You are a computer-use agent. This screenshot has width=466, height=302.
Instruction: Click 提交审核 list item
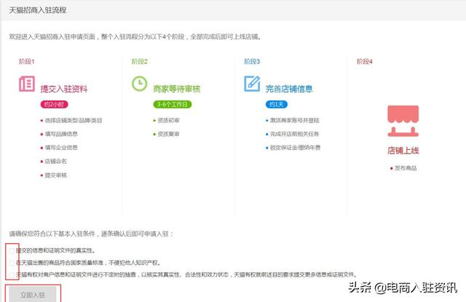click(x=55, y=175)
